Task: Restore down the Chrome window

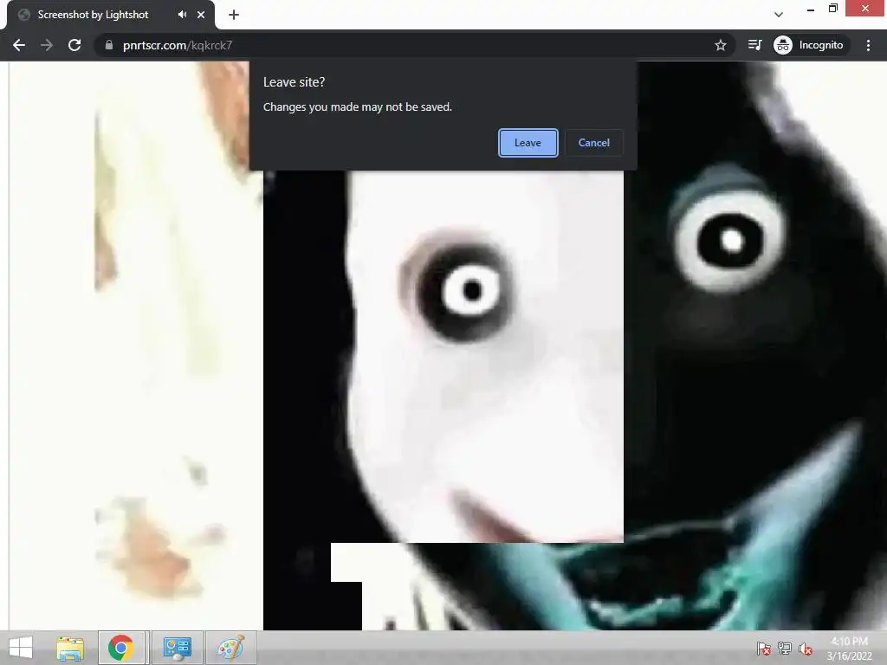Action: point(832,9)
